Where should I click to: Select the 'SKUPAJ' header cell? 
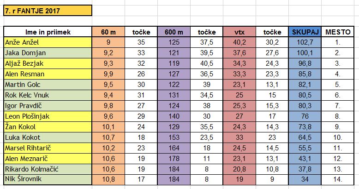click(305, 32)
